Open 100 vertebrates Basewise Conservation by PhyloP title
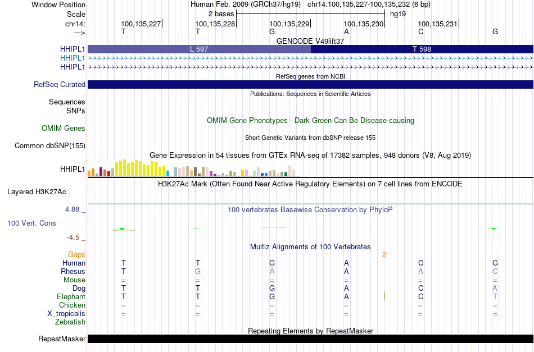The width and height of the screenshot is (534, 352). point(310,210)
